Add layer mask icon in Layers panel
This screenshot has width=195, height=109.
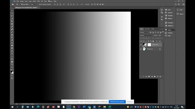(x=149, y=77)
